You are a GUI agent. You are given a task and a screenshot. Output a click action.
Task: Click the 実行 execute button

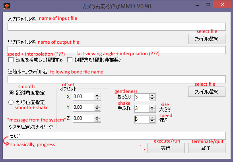[x=166, y=148]
